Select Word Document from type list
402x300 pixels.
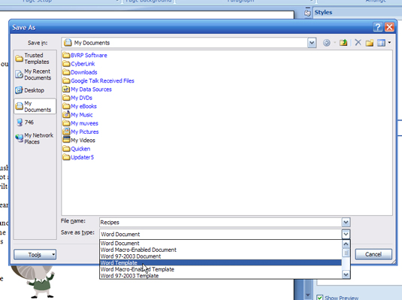[x=220, y=243]
